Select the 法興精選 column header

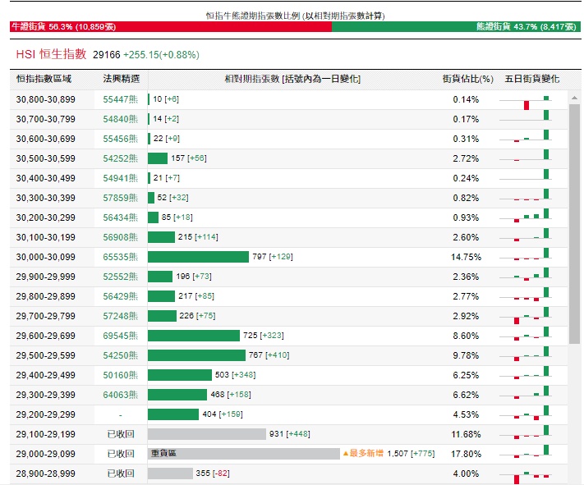121,79
